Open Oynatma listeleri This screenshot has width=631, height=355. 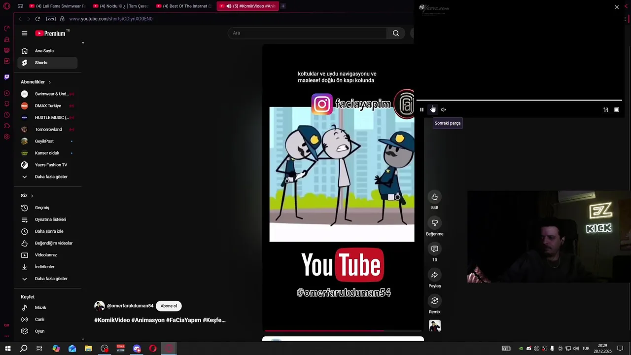pyautogui.click(x=47, y=219)
